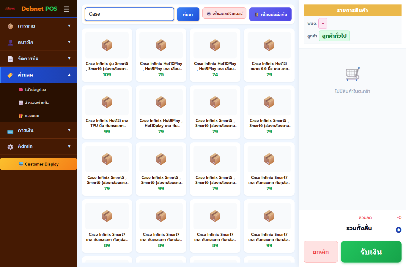Click the ค้นหา search button
Screen dimensions: 406x267
188,14
